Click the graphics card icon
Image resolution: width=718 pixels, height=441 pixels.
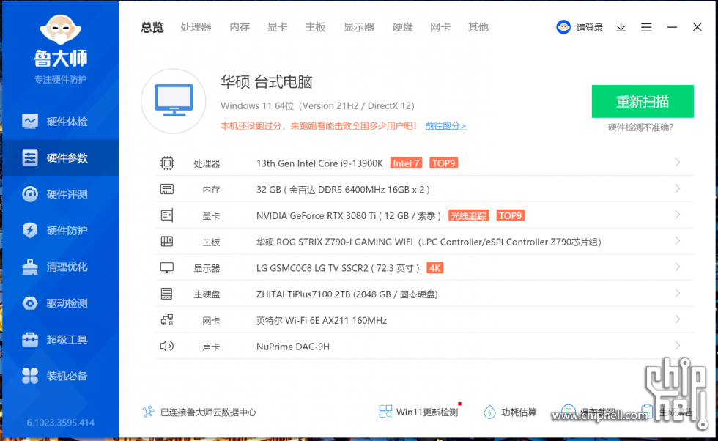(x=167, y=215)
